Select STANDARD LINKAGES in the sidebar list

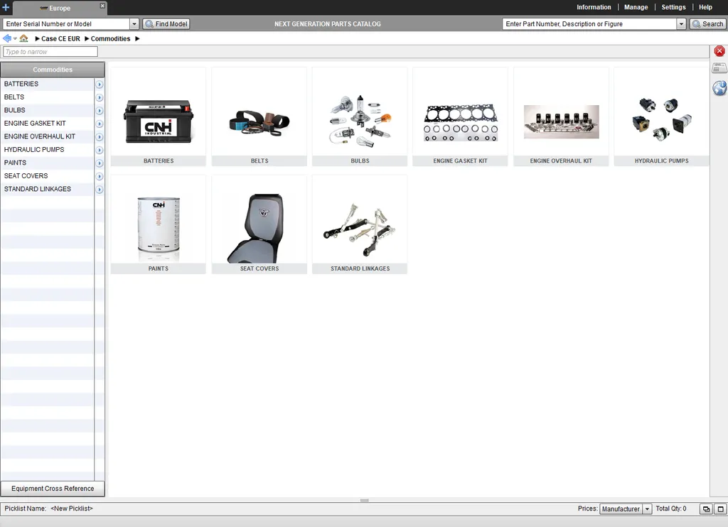click(x=48, y=189)
